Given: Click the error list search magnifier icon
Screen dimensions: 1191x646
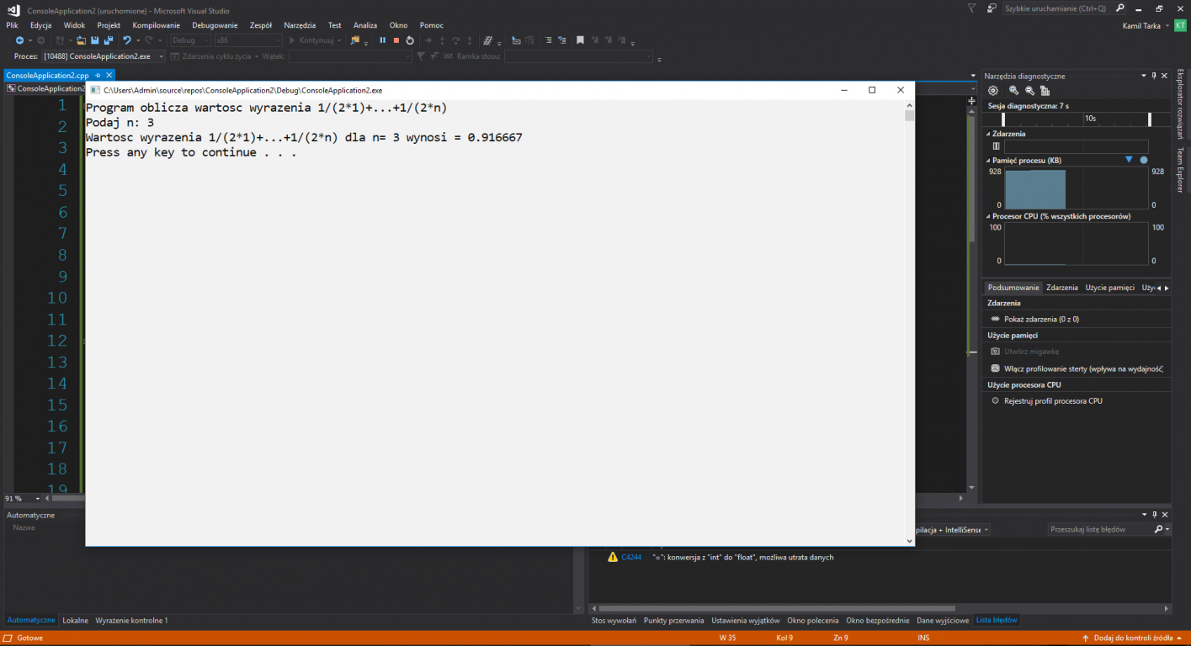Looking at the screenshot, I should click(x=1158, y=529).
